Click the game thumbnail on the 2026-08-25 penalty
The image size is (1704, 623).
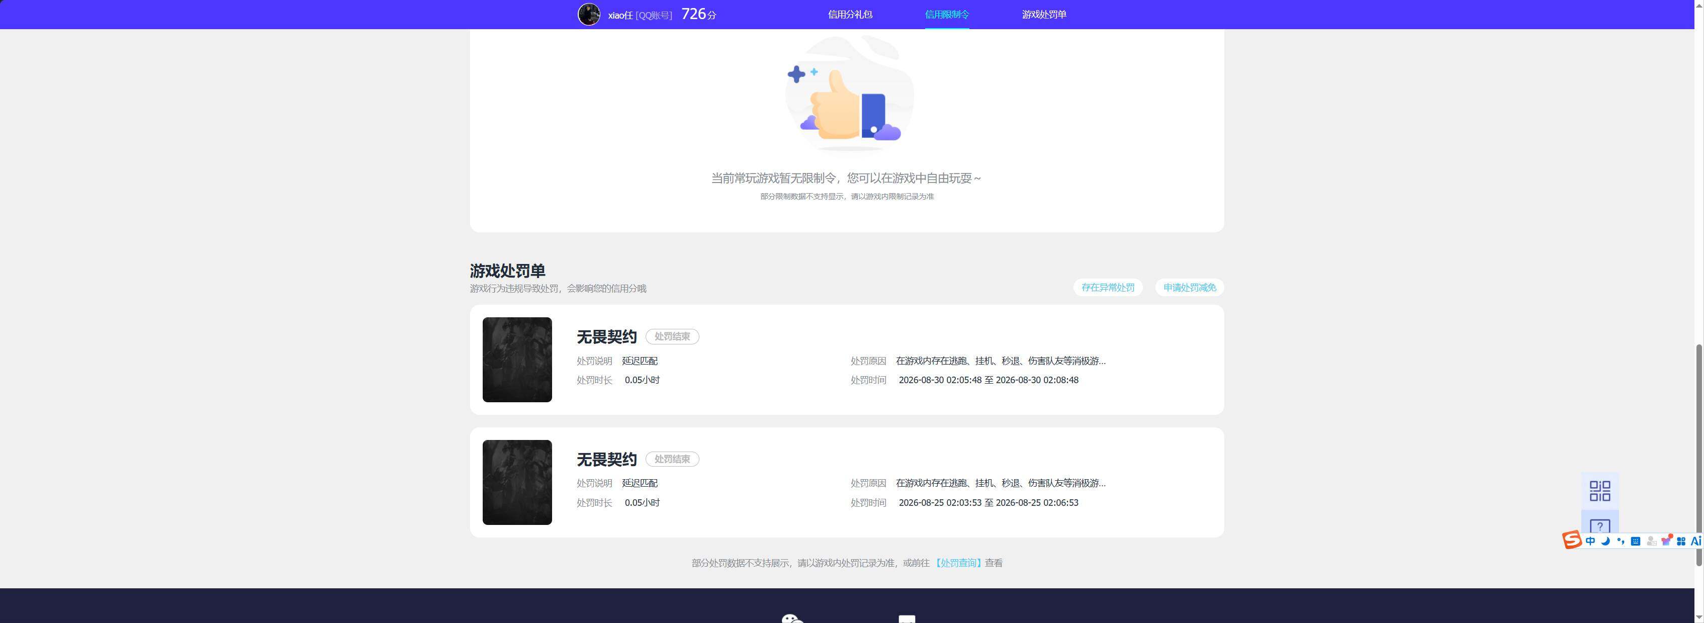516,482
